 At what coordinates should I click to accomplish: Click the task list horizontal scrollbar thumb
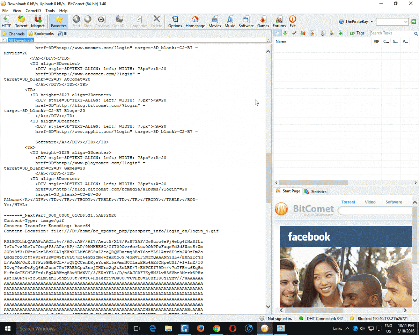[313, 183]
